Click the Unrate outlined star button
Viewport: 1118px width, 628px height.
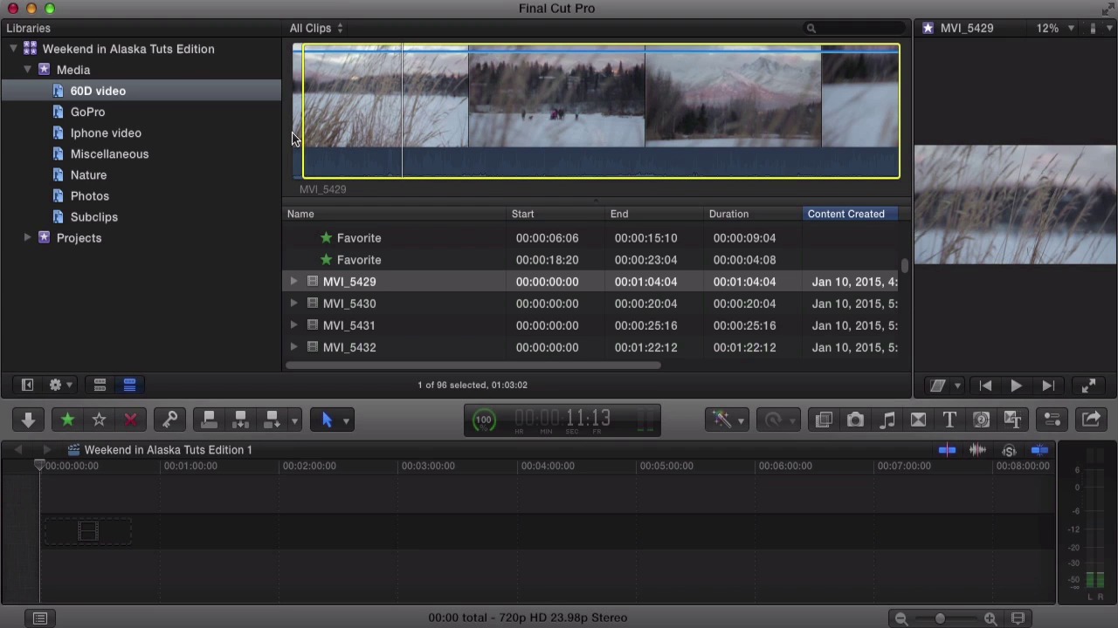coord(99,420)
